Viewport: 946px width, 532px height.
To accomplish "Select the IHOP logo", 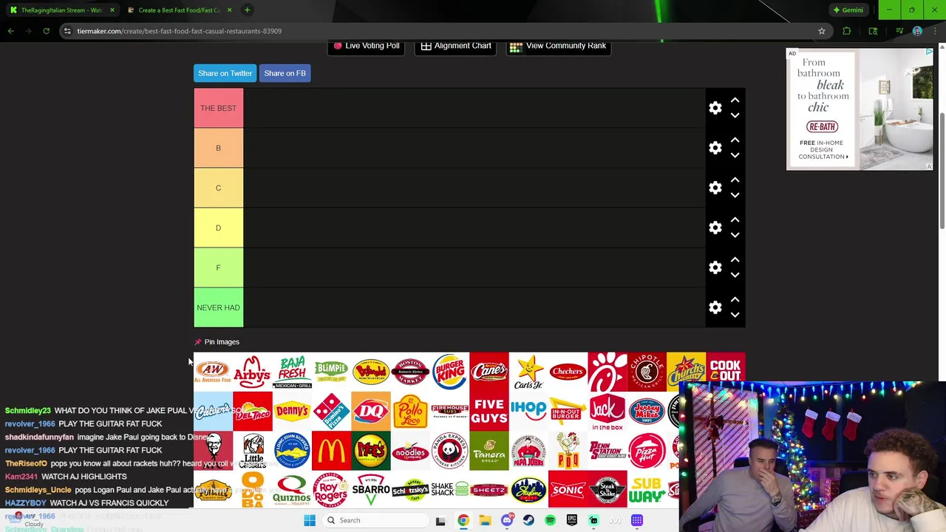I will (x=528, y=411).
